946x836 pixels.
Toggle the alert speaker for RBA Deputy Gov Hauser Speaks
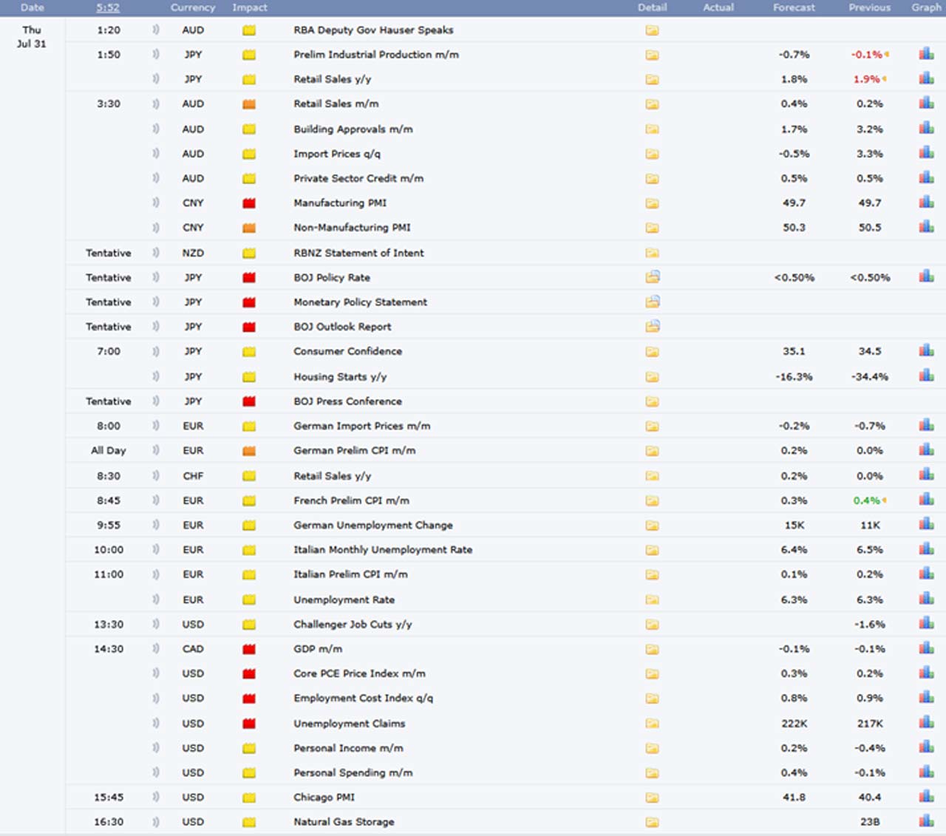click(x=156, y=30)
